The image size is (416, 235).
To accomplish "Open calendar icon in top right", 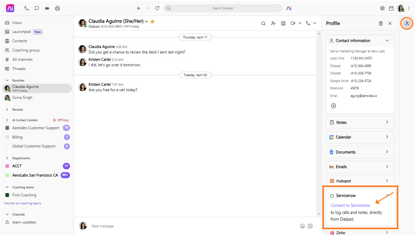I will 391,8.
